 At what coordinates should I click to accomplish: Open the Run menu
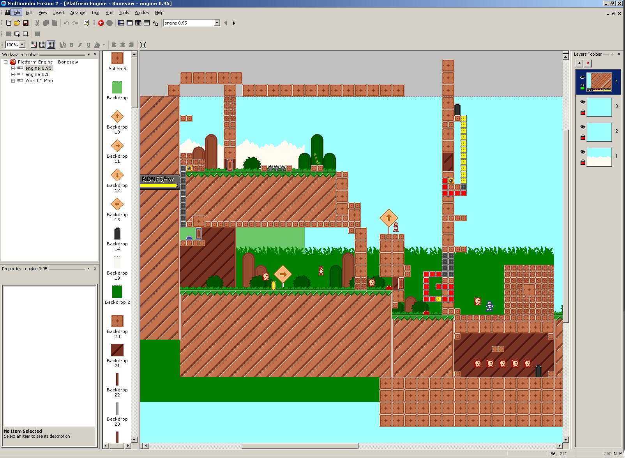(109, 12)
